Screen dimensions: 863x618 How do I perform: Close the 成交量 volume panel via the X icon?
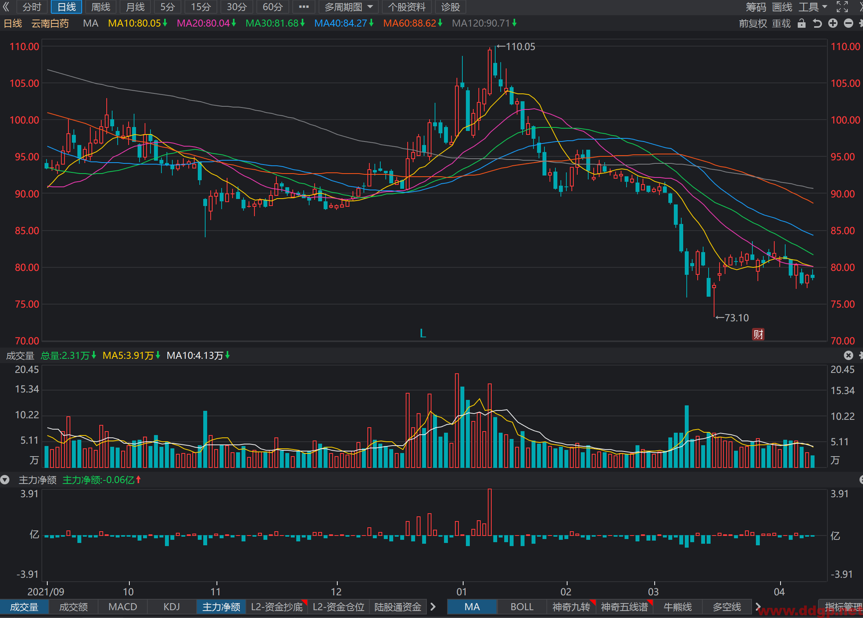click(x=848, y=355)
